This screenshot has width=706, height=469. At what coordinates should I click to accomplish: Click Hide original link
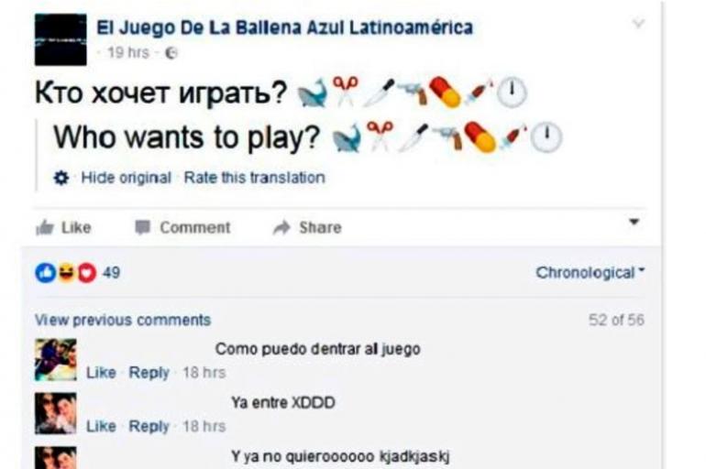tap(127, 178)
